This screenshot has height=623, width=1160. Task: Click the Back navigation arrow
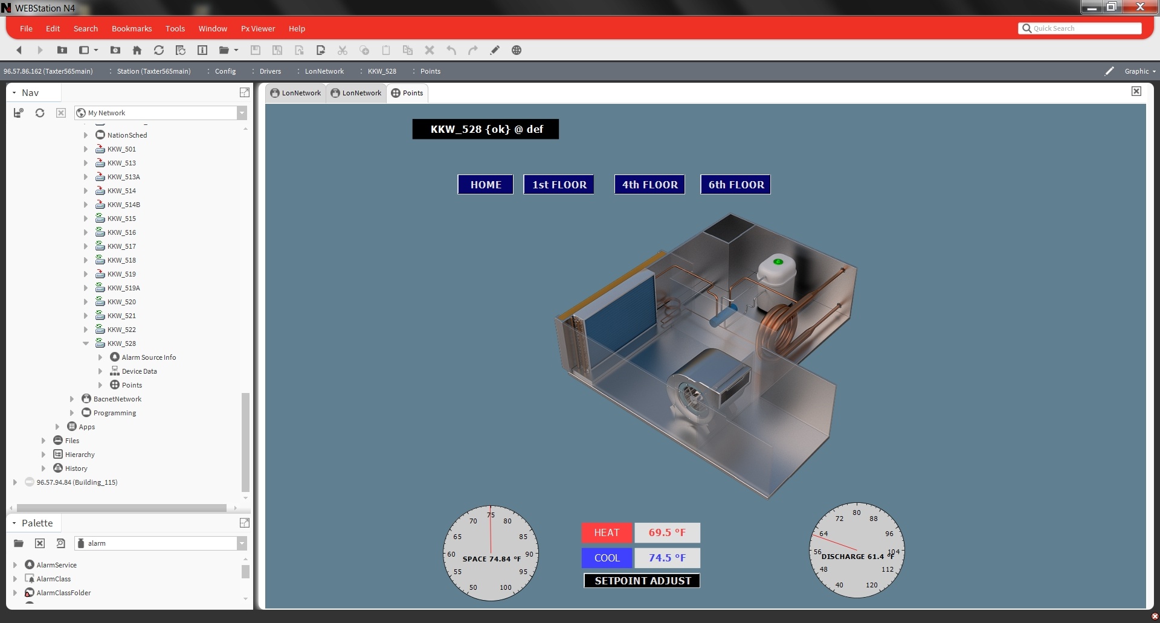point(19,50)
